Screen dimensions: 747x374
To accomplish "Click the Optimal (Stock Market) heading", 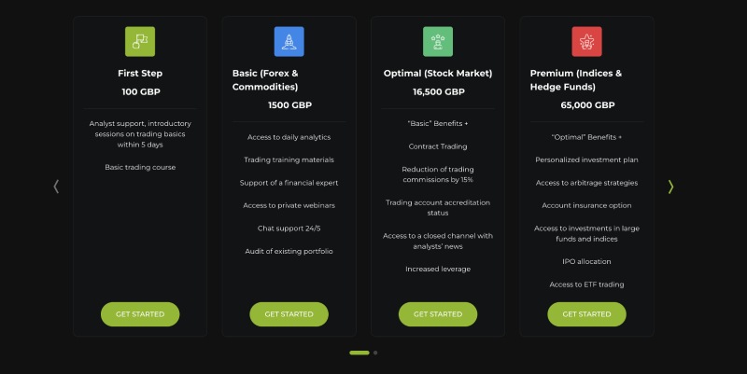I will coord(438,73).
